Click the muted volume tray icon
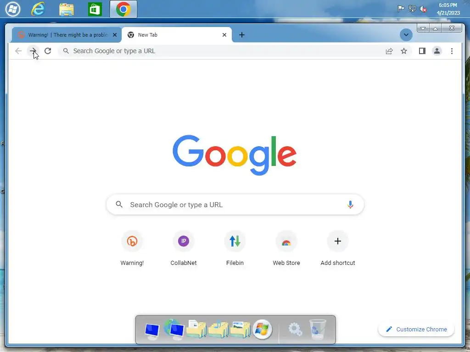 [x=423, y=9]
